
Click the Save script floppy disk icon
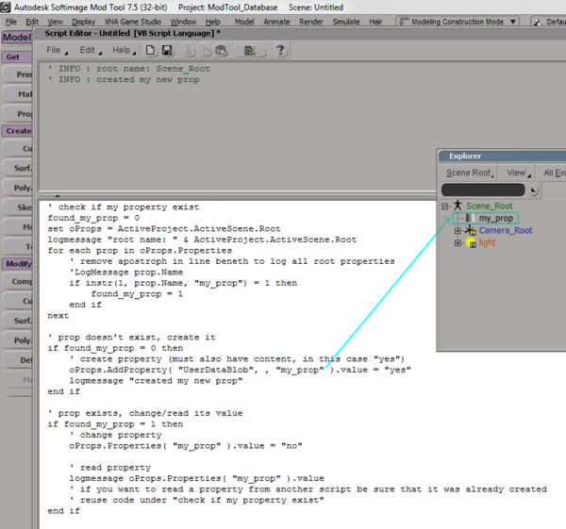pyautogui.click(x=167, y=50)
